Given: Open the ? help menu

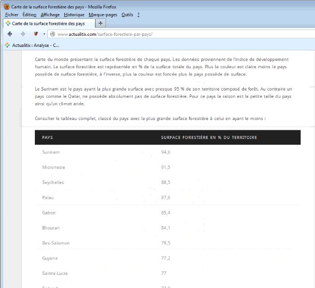Looking at the screenshot, I should coord(138,15).
